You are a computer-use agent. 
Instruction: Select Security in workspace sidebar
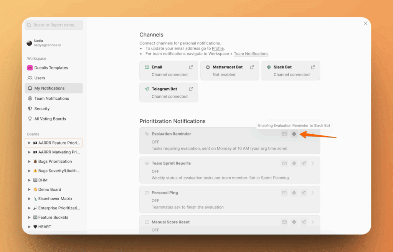[x=42, y=109]
